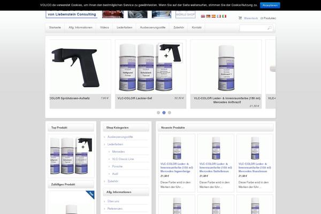Viewport: 321px width, 214px height.
Task: Open Referenzen link
Action: [115, 209]
